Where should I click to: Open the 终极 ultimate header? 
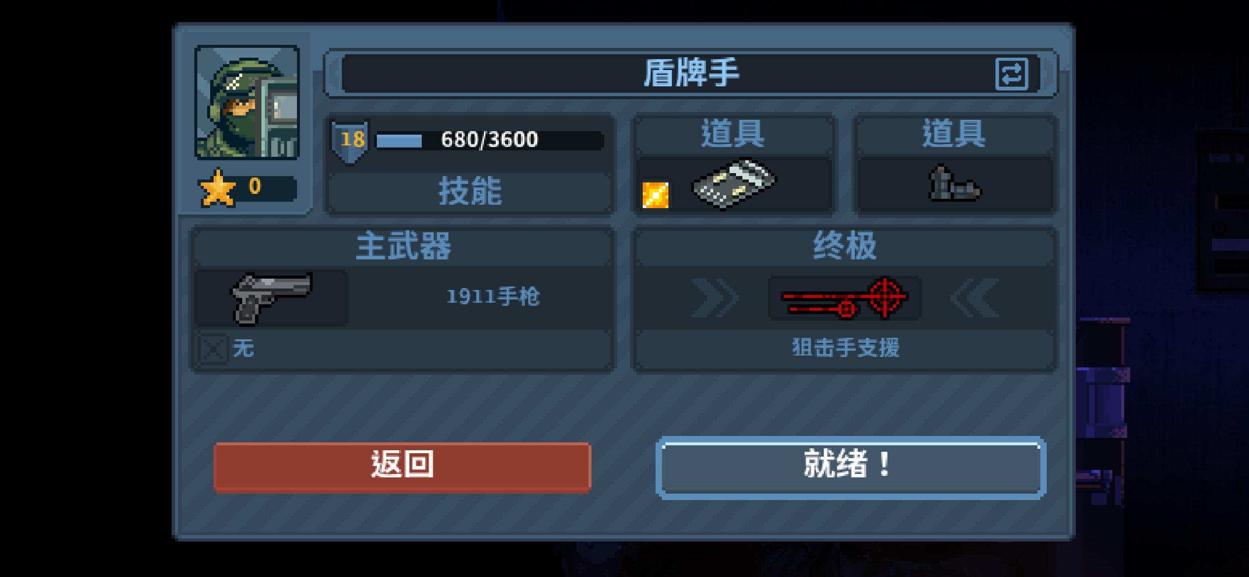[x=844, y=246]
